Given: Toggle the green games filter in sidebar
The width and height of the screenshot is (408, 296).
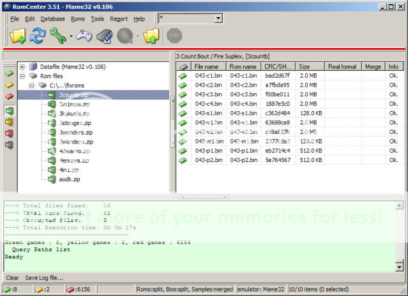Looking at the screenshot, I should pyautogui.click(x=9, y=74).
